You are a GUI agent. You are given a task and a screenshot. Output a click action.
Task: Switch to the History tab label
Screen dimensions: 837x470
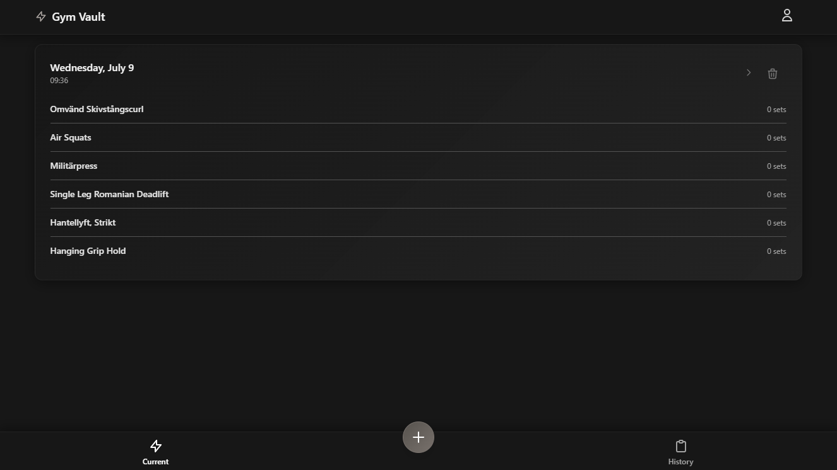(x=680, y=462)
